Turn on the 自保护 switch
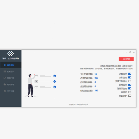139x139 pixels. click(129, 92)
